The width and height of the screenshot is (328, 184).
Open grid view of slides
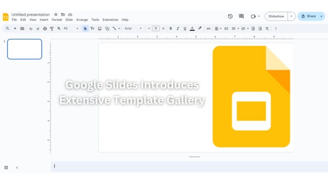(6, 167)
